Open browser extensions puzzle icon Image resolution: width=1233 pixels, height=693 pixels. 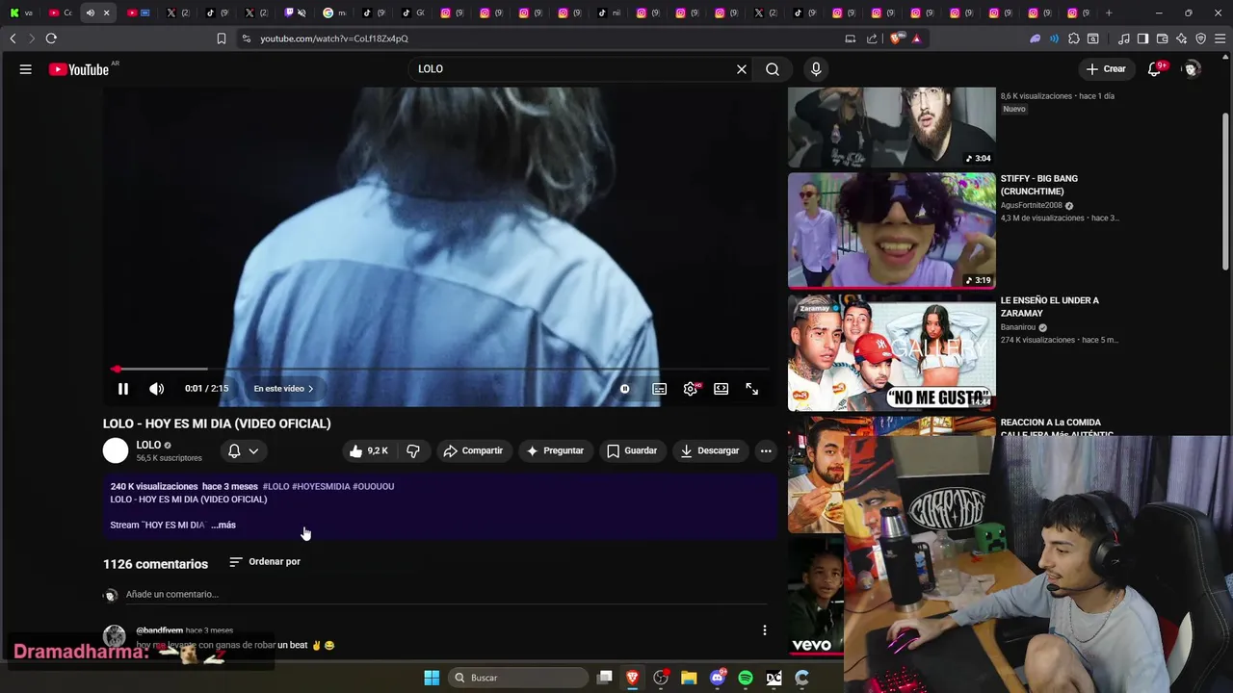tap(1074, 38)
